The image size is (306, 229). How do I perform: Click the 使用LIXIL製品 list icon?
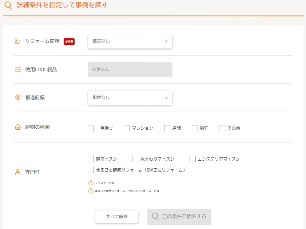[x=18, y=69]
